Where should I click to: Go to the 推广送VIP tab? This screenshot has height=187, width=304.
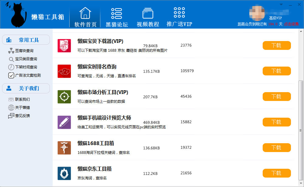(179, 17)
